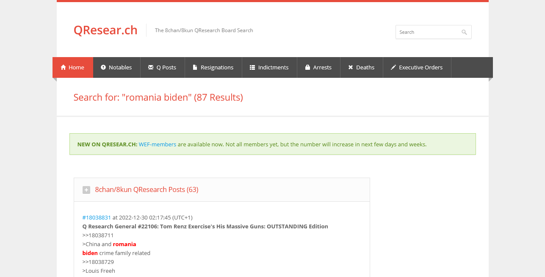Viewport: 545px width, 277px height.
Task: Select the envelope icon beside Q Posts
Action: 151,67
